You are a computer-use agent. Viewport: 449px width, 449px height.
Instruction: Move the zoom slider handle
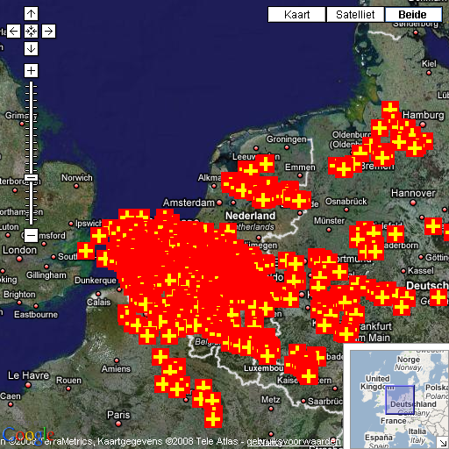click(x=31, y=178)
